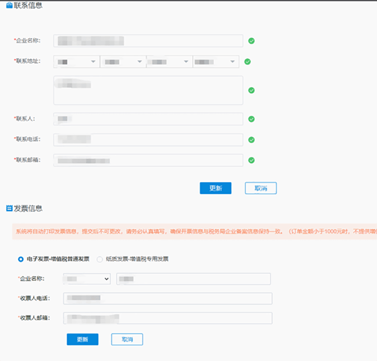This screenshot has width=377, height=361.
Task: Click green check next to 联系电话 field
Action: click(252, 140)
